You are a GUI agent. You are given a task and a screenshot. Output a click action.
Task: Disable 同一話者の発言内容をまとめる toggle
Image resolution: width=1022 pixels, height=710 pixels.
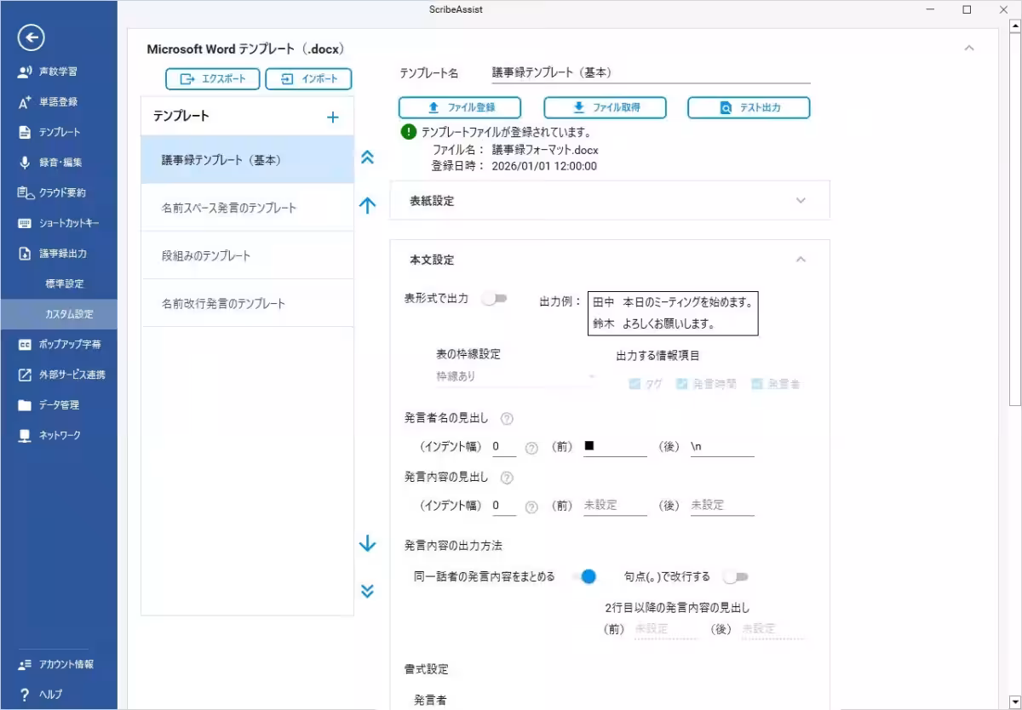coord(588,576)
